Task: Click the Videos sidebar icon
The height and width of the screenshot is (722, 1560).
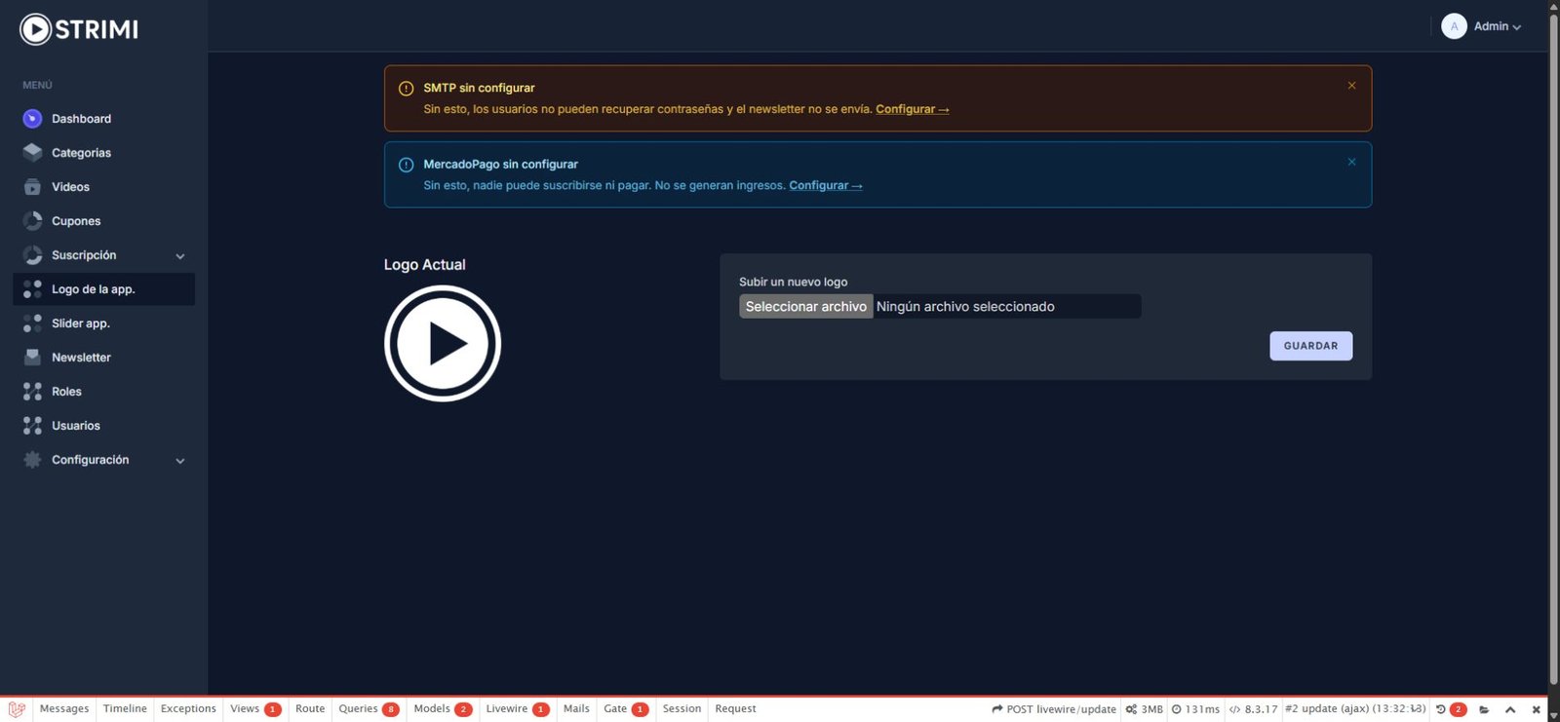Action: tap(32, 187)
